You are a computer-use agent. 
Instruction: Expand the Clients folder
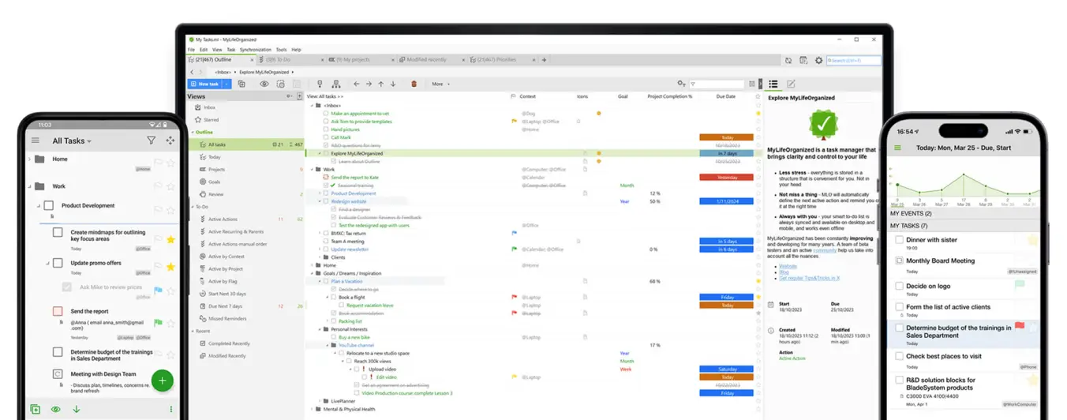(x=320, y=257)
